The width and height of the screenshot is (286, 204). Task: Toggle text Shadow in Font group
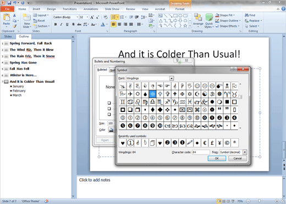pos(73,24)
